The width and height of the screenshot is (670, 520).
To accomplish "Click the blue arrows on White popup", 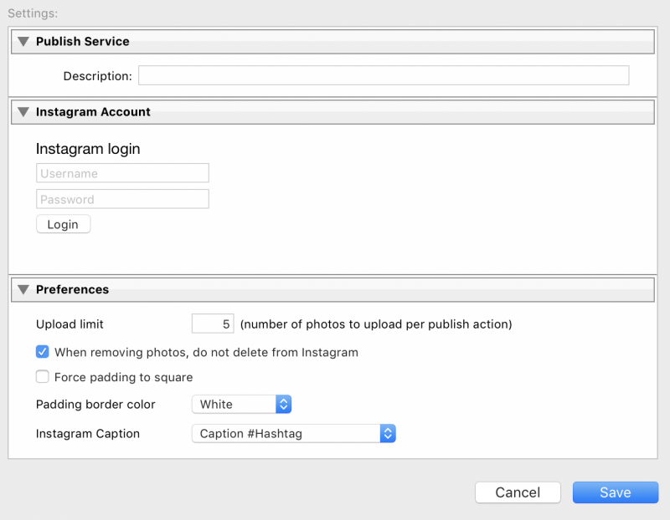I will 283,404.
